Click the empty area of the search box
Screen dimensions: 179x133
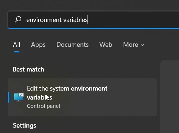[x=133, y=20]
